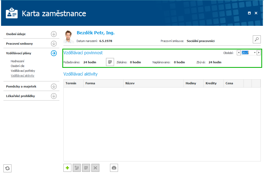
Task: Select the Osobní cíle sub-item
Action: pyautogui.click(x=18, y=66)
